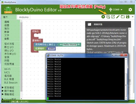Click the Hello World text field

(x=70, y=45)
